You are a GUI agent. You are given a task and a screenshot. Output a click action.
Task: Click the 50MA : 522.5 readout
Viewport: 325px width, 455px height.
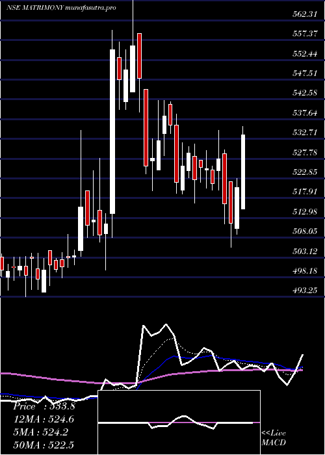[x=44, y=445]
